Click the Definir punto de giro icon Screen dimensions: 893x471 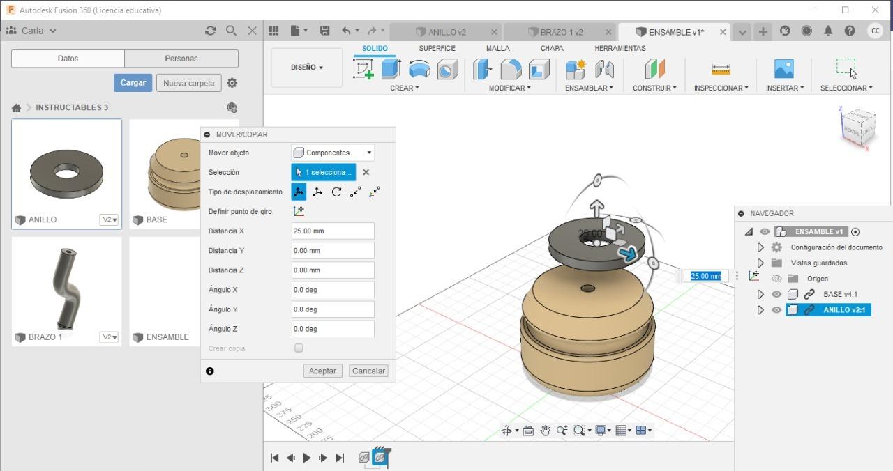pos(299,211)
